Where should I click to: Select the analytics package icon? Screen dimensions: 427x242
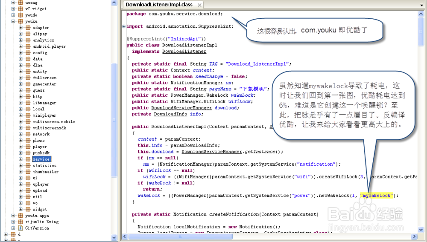click(x=28, y=40)
